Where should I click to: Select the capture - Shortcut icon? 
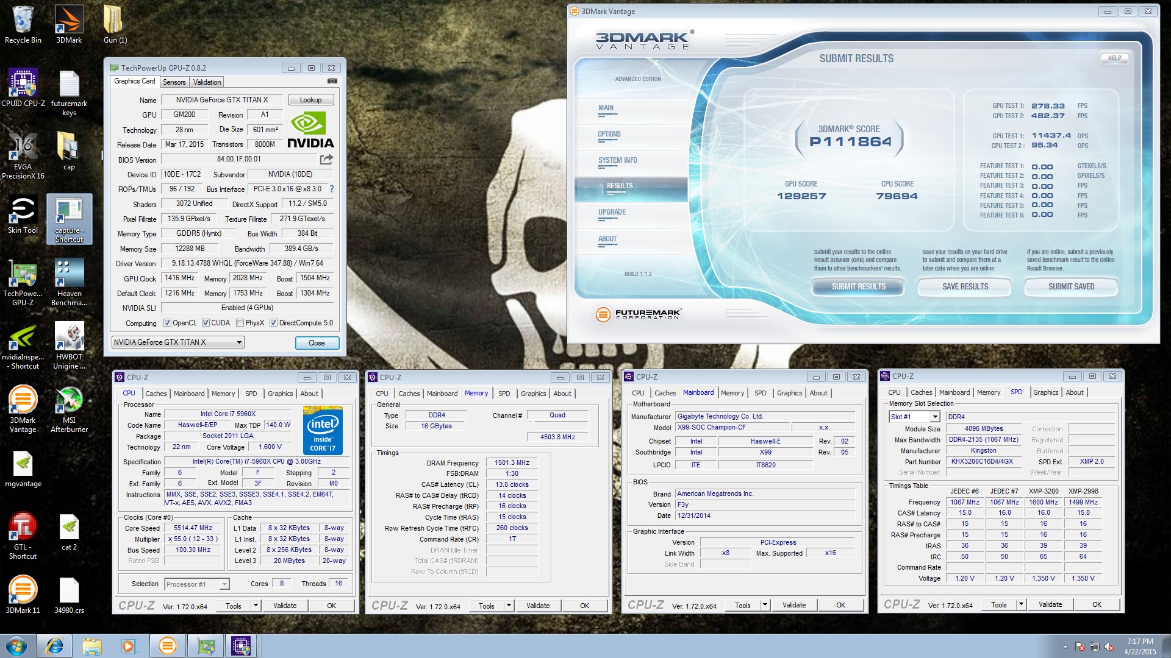pyautogui.click(x=69, y=219)
